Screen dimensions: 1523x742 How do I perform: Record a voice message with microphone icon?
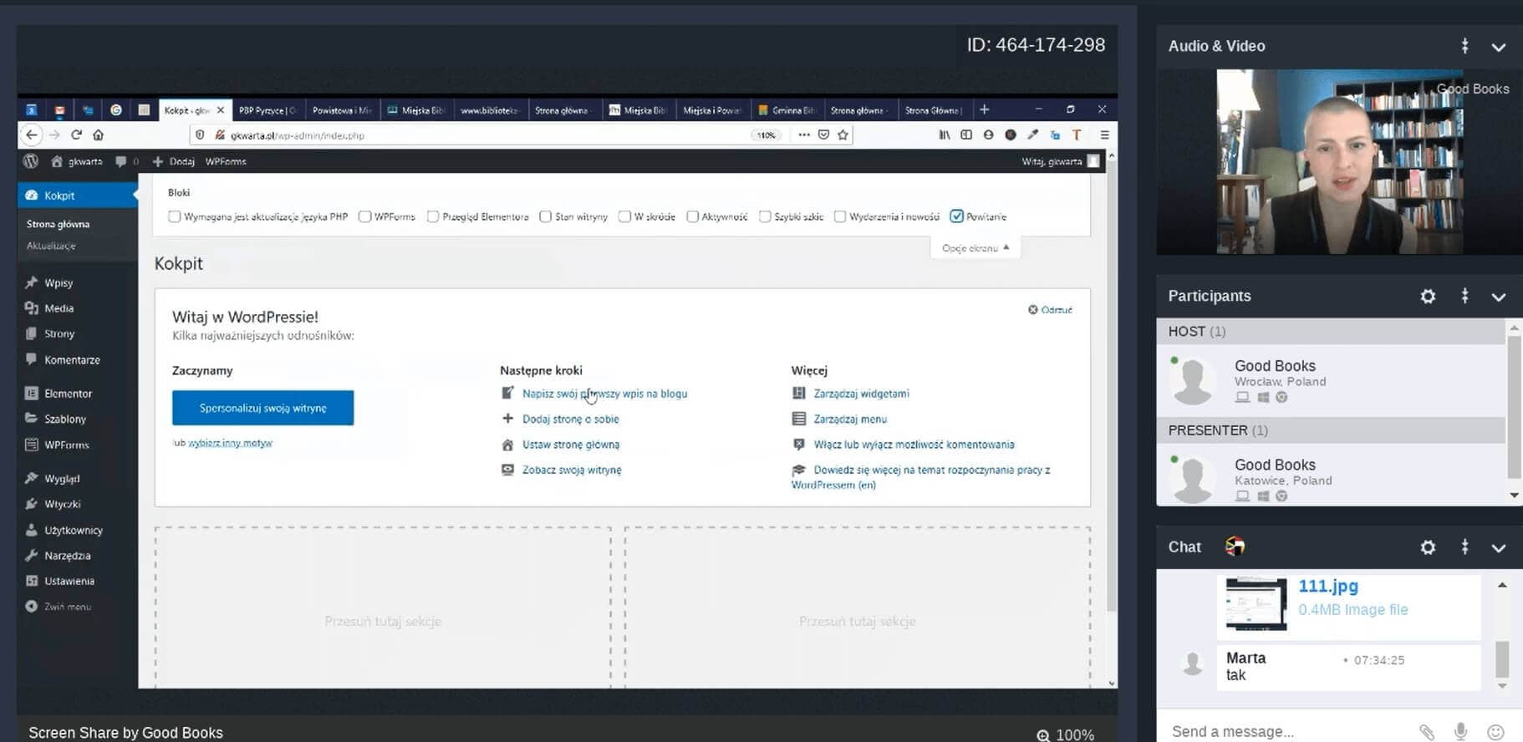1460,732
